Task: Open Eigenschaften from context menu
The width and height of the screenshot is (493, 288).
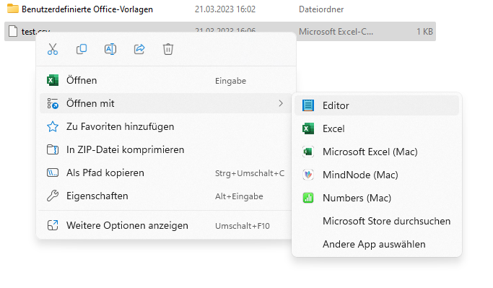Action: (166, 196)
